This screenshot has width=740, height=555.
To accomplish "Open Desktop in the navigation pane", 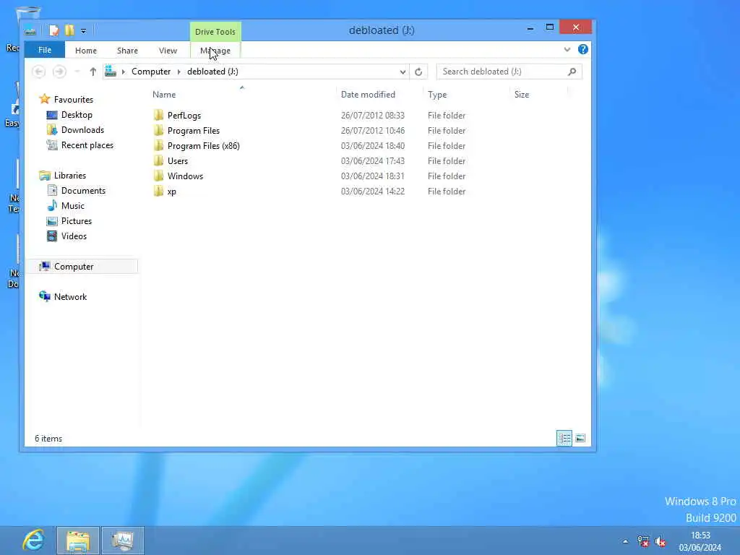I will [77, 115].
